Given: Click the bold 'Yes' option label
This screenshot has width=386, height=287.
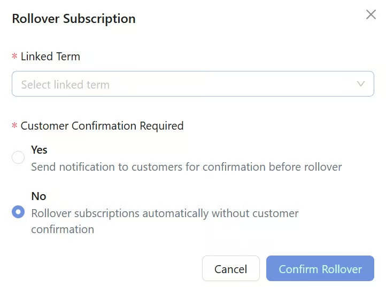Looking at the screenshot, I should [x=39, y=150].
